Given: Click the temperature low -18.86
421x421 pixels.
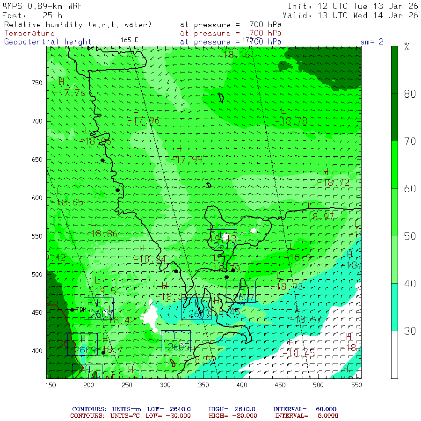Looking at the screenshot, I should coord(102,234).
